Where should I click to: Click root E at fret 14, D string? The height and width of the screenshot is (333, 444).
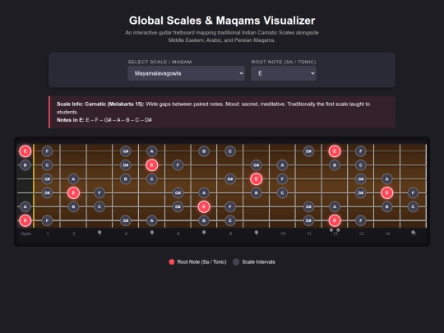[386, 193]
